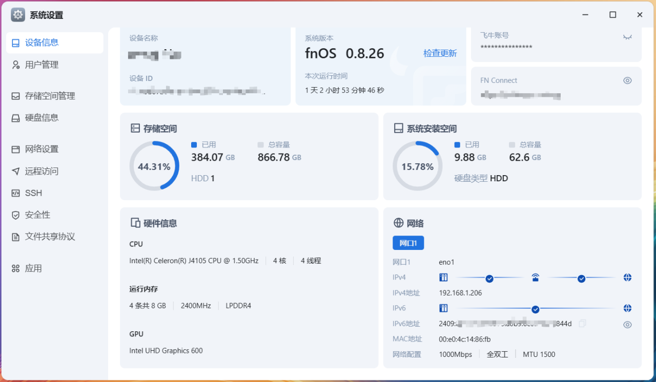Click the 15.78% system space ring
This screenshot has width=656, height=382.
(x=418, y=165)
